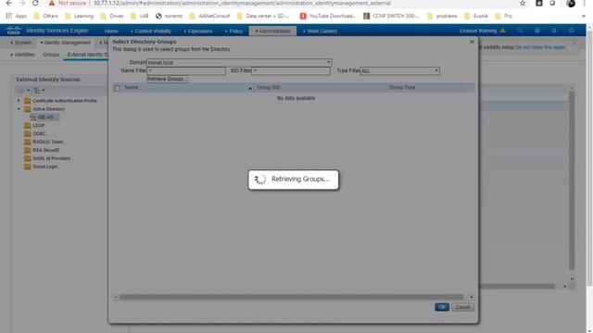This screenshot has height=333, width=593.
Task: Click into the SID Filter field
Action: [290, 70]
